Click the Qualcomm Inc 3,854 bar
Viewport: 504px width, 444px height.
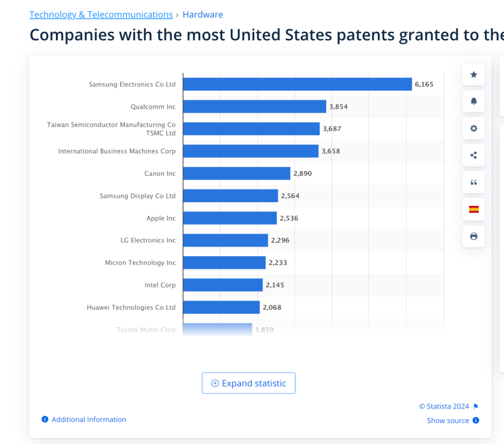(x=254, y=106)
